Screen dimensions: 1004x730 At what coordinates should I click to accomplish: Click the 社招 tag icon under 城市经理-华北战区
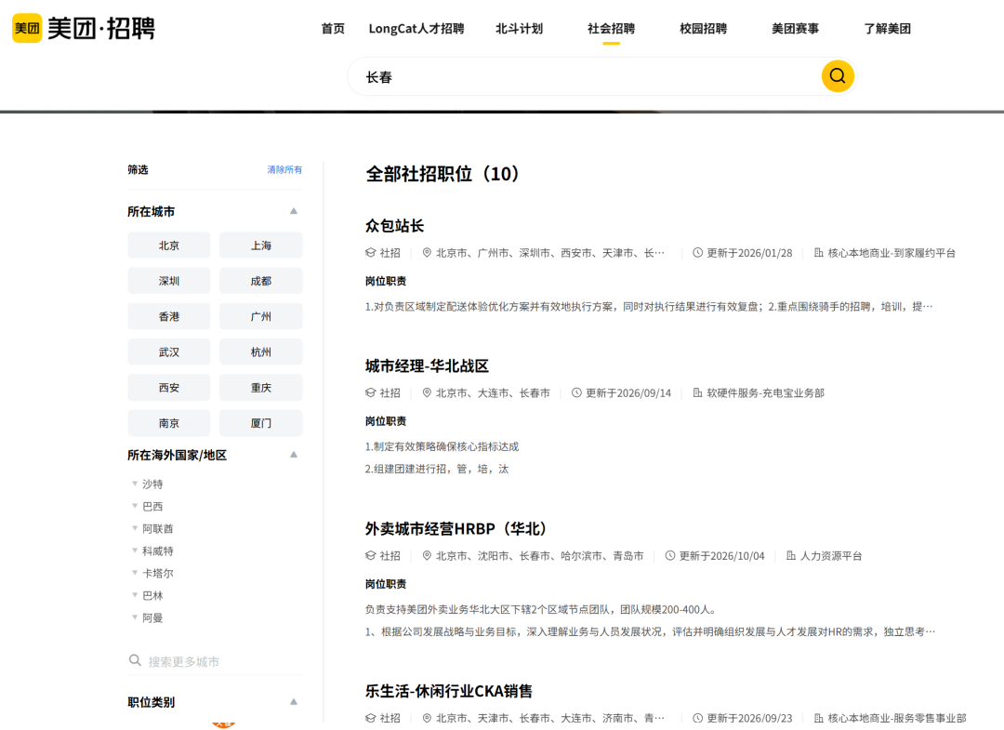point(370,392)
